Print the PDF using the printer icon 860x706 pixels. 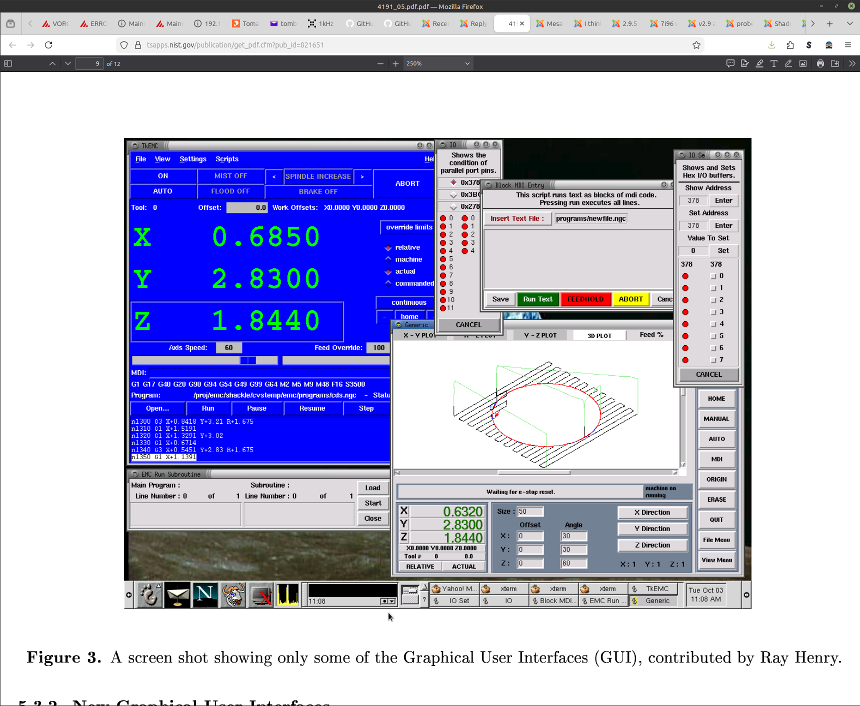tap(820, 63)
